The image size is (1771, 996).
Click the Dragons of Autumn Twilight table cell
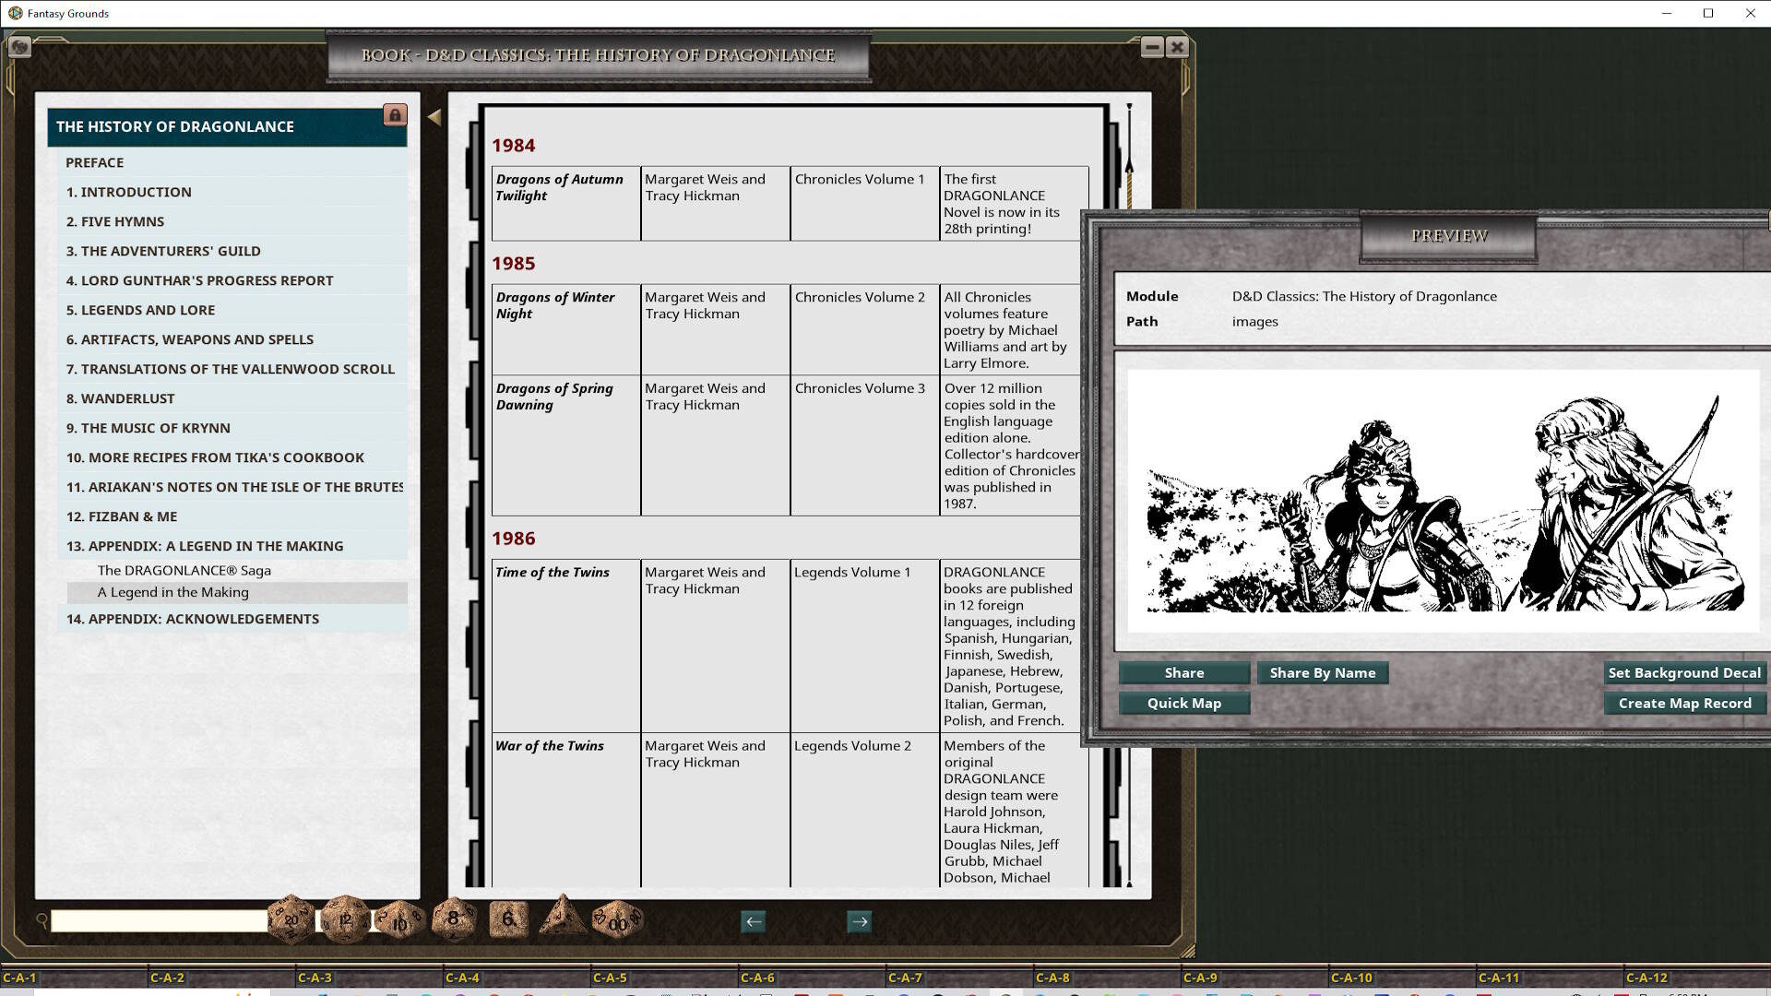pyautogui.click(x=566, y=204)
